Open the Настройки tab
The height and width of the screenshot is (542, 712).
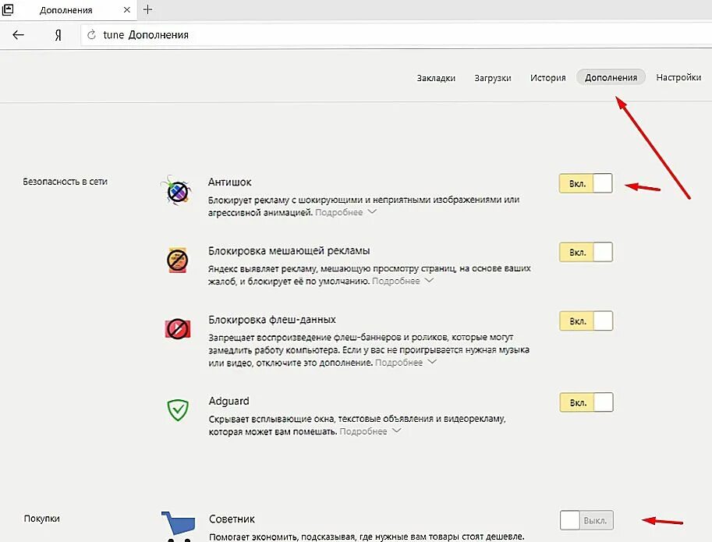pyautogui.click(x=678, y=77)
